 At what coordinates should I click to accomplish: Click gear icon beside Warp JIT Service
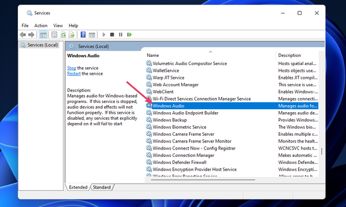tap(149, 78)
